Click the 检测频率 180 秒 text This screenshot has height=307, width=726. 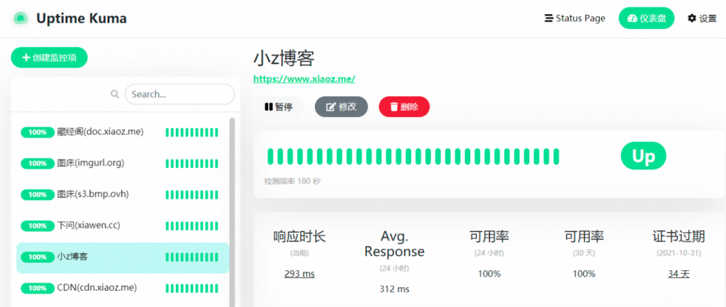pos(292,181)
